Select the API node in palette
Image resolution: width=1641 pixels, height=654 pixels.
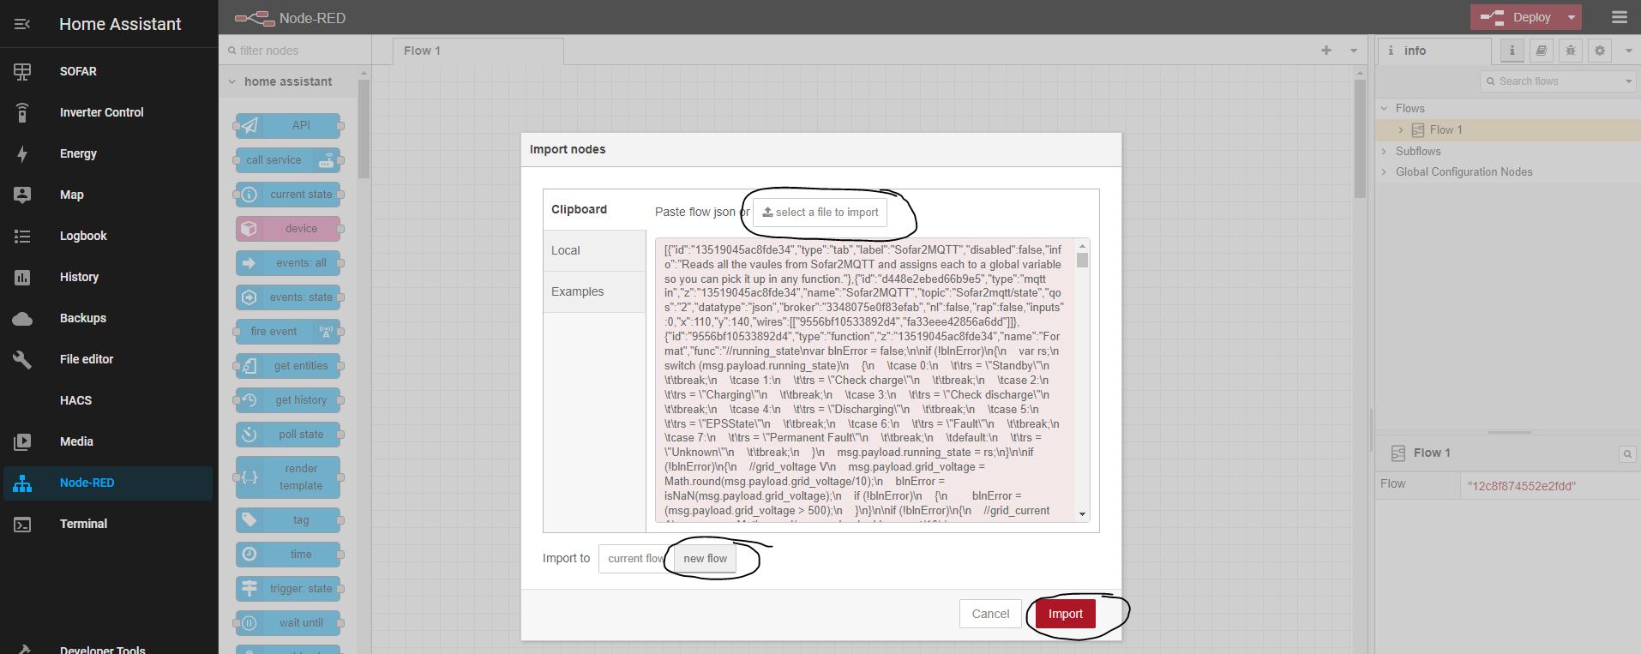click(x=288, y=125)
